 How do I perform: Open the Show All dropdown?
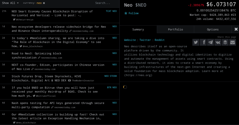click(10, 3)
